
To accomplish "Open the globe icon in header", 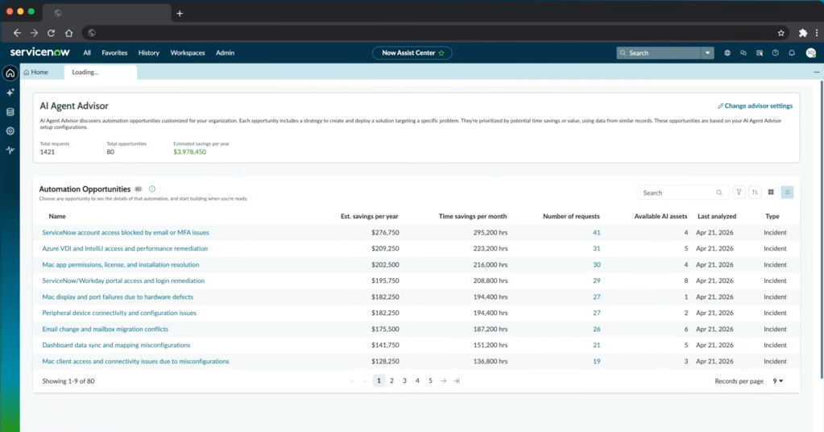I will pos(727,53).
